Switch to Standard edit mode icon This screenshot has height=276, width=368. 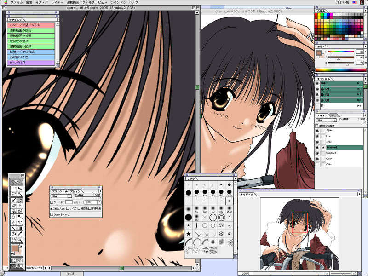tap(13, 260)
